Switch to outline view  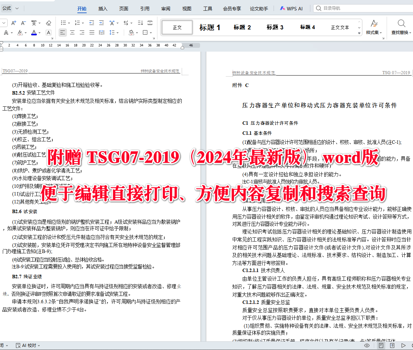pyautogui.click(x=392, y=345)
